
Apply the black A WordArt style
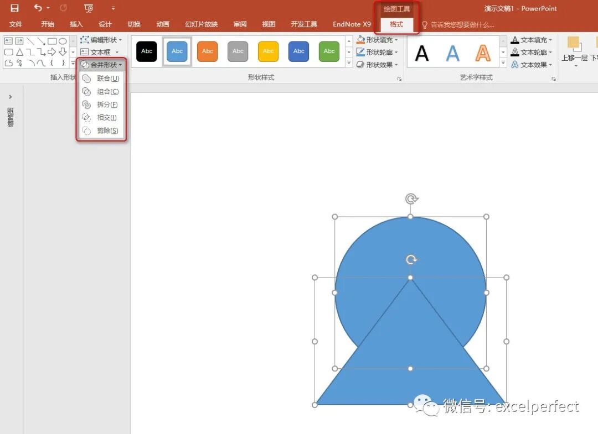click(x=422, y=53)
